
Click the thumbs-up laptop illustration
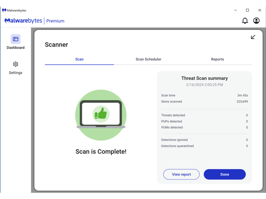click(x=101, y=115)
